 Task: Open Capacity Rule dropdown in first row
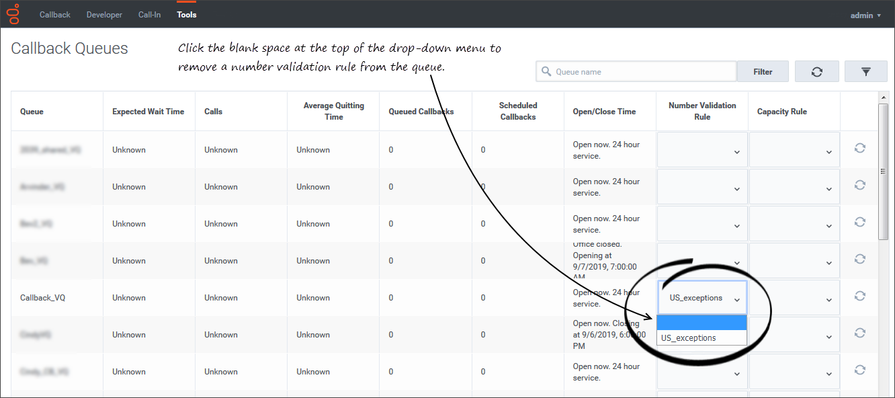[794, 150]
